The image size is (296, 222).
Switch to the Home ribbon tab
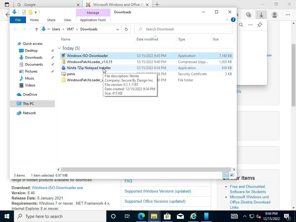coord(34,20)
